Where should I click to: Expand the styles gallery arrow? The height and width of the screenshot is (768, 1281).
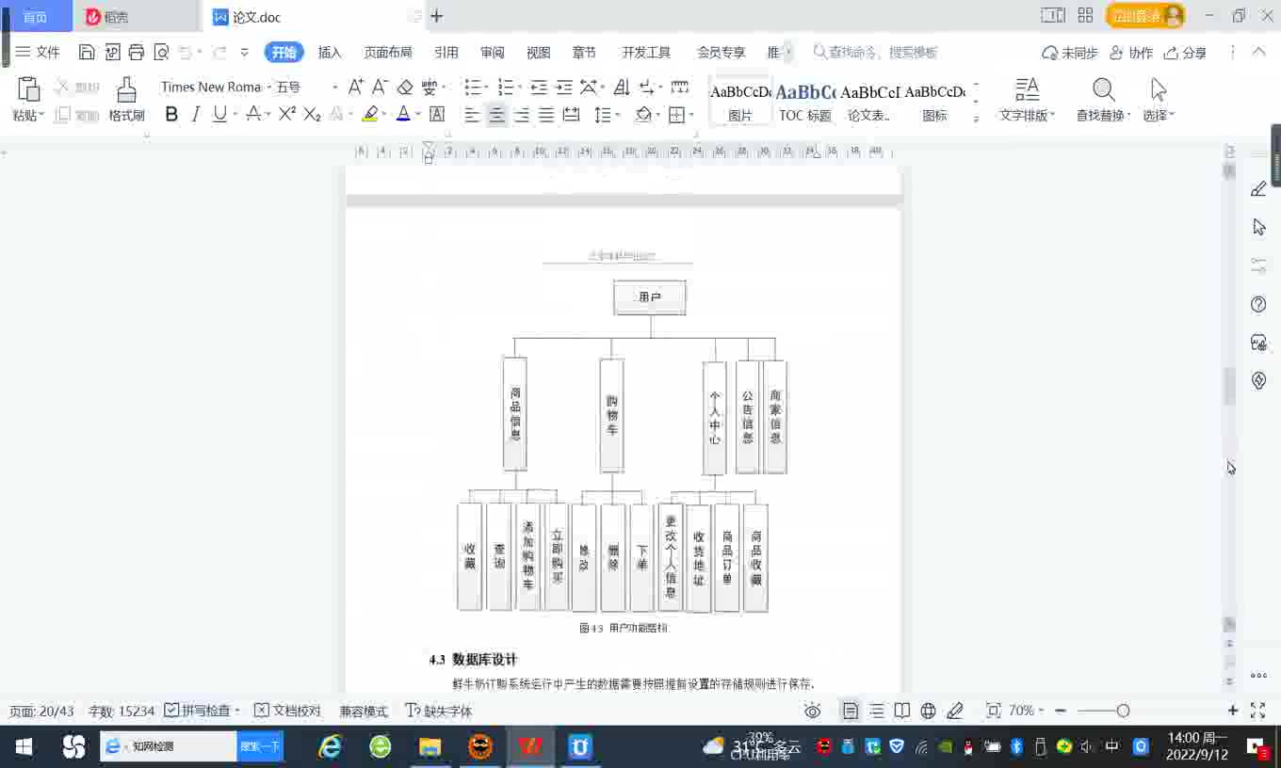pyautogui.click(x=976, y=119)
